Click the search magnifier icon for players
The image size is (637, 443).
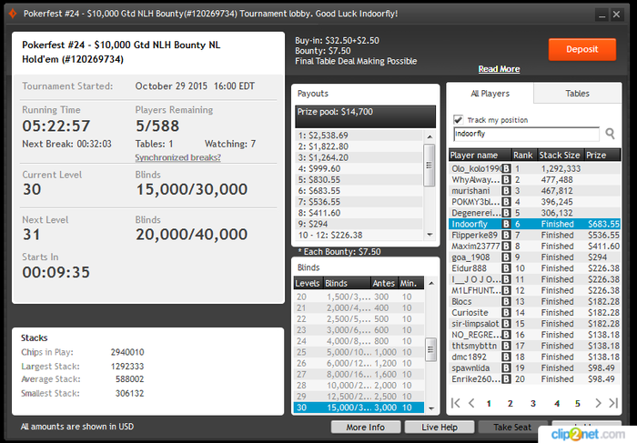(610, 133)
